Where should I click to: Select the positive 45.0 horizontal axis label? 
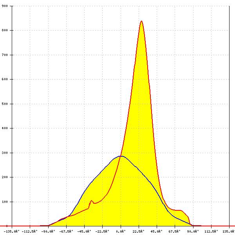157,231
